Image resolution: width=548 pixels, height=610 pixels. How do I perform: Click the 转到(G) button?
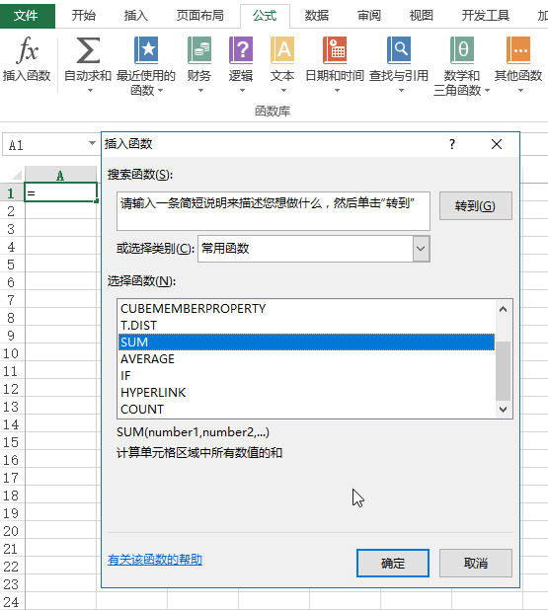tap(476, 205)
